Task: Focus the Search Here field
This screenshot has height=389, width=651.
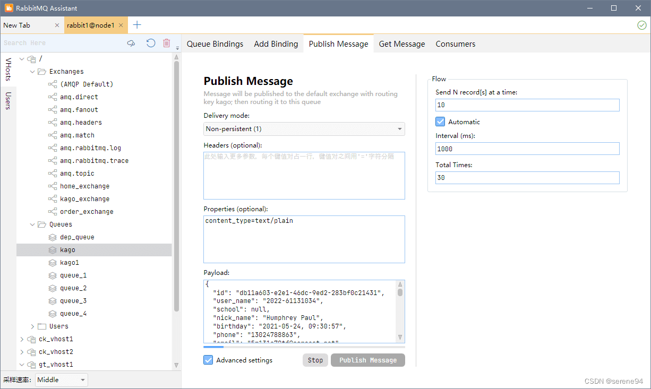Action: [x=62, y=43]
